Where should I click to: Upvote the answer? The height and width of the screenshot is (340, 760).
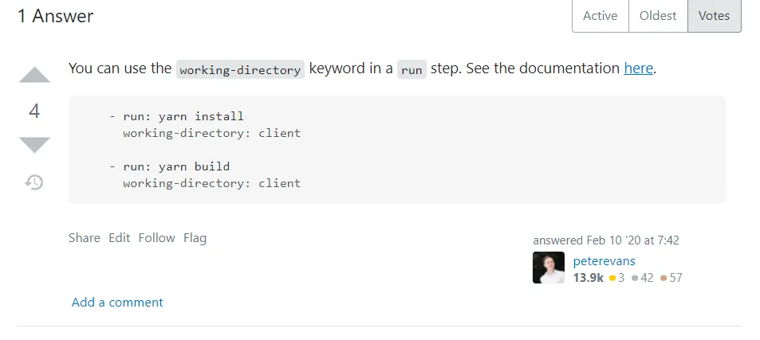[34, 76]
